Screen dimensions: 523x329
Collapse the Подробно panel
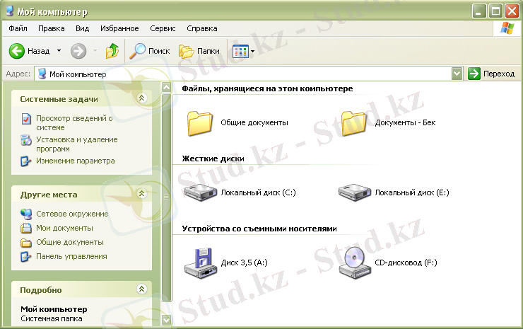click(142, 289)
